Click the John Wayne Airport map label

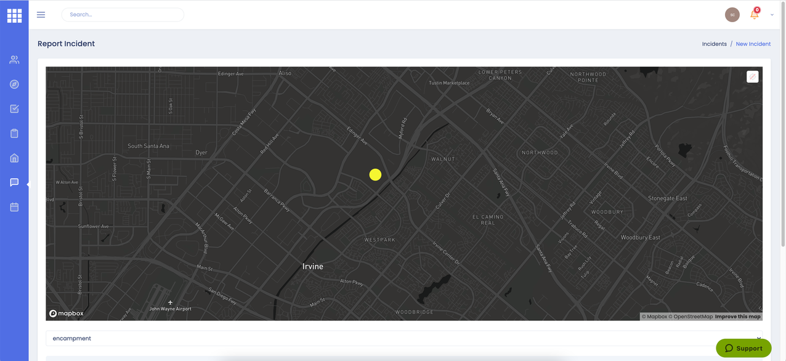point(171,309)
